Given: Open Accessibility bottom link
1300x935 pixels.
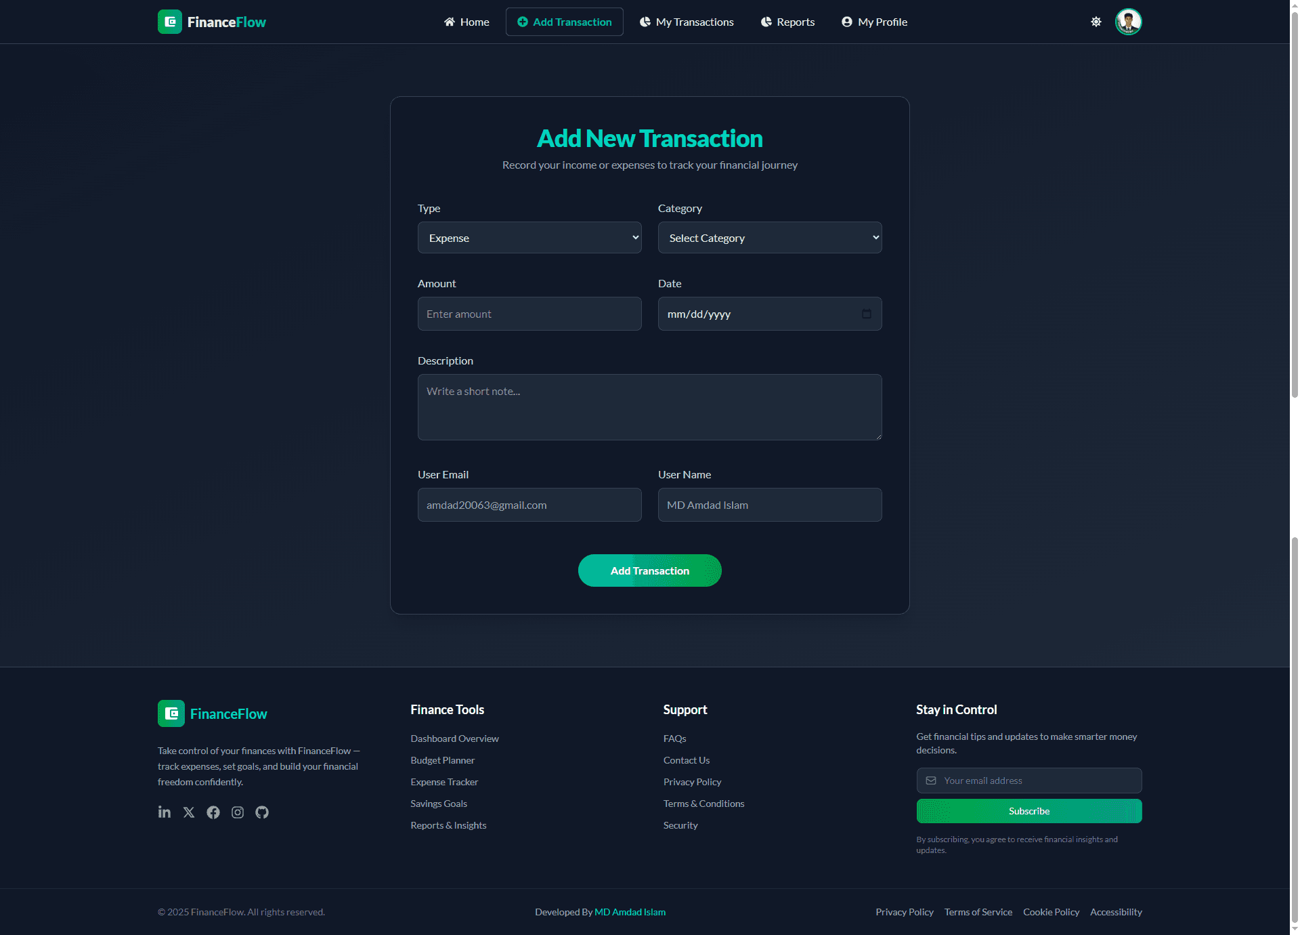Looking at the screenshot, I should pyautogui.click(x=1116, y=912).
